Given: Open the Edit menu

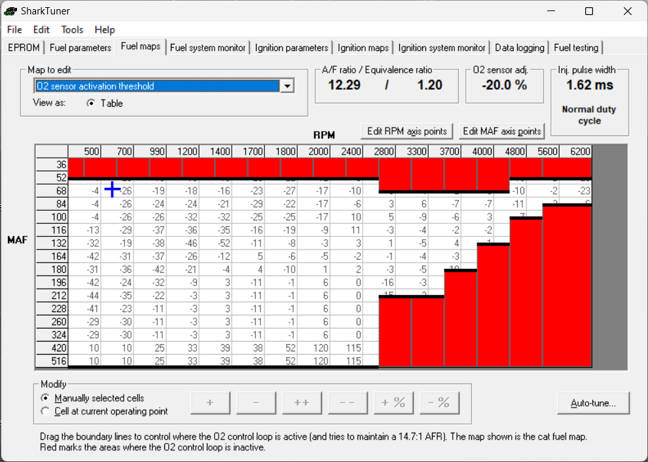Looking at the screenshot, I should coord(41,29).
